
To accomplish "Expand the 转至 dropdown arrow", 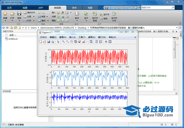I will tap(47, 17).
